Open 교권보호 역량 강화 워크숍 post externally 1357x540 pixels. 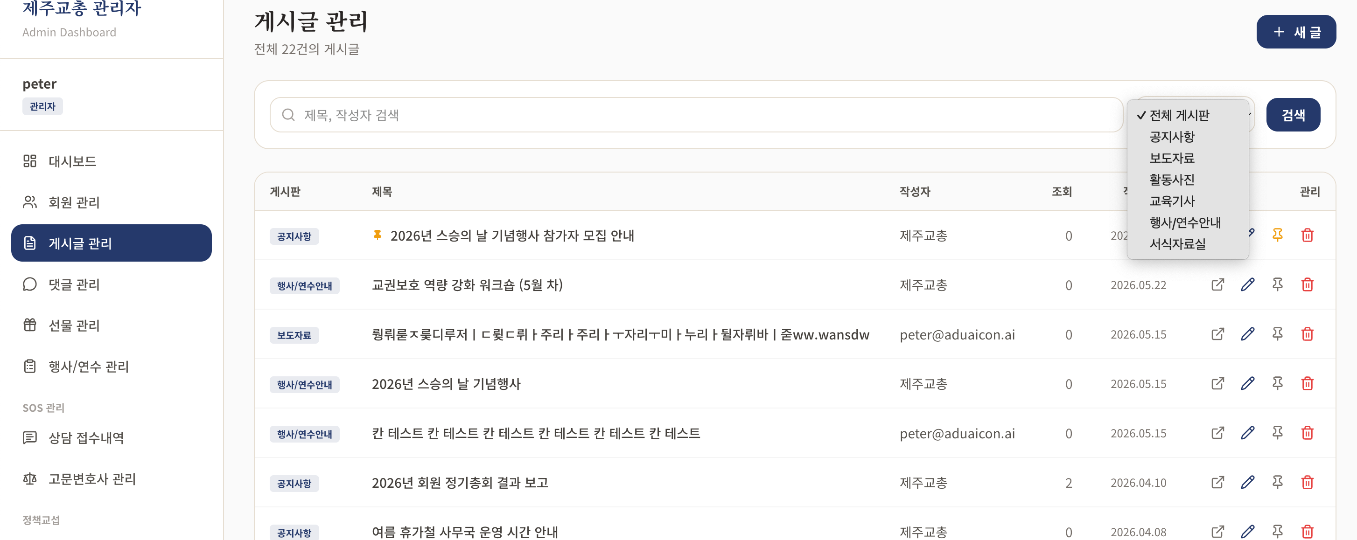[1217, 285]
